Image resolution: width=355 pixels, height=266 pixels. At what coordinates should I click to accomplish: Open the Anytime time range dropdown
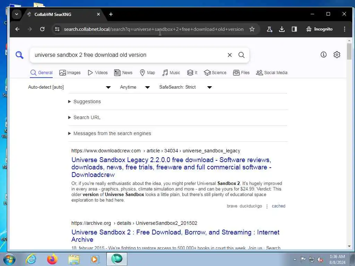pos(135,87)
